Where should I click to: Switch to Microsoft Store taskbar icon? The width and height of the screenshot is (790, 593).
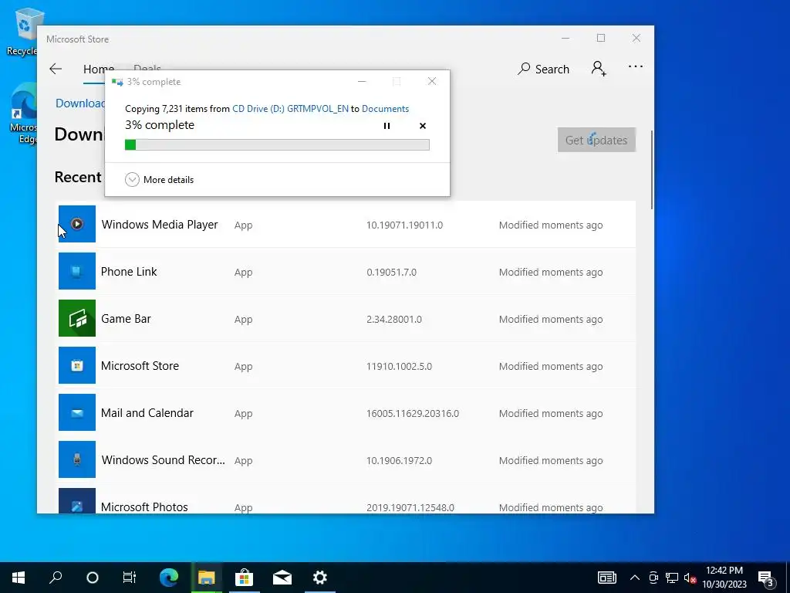click(x=244, y=578)
